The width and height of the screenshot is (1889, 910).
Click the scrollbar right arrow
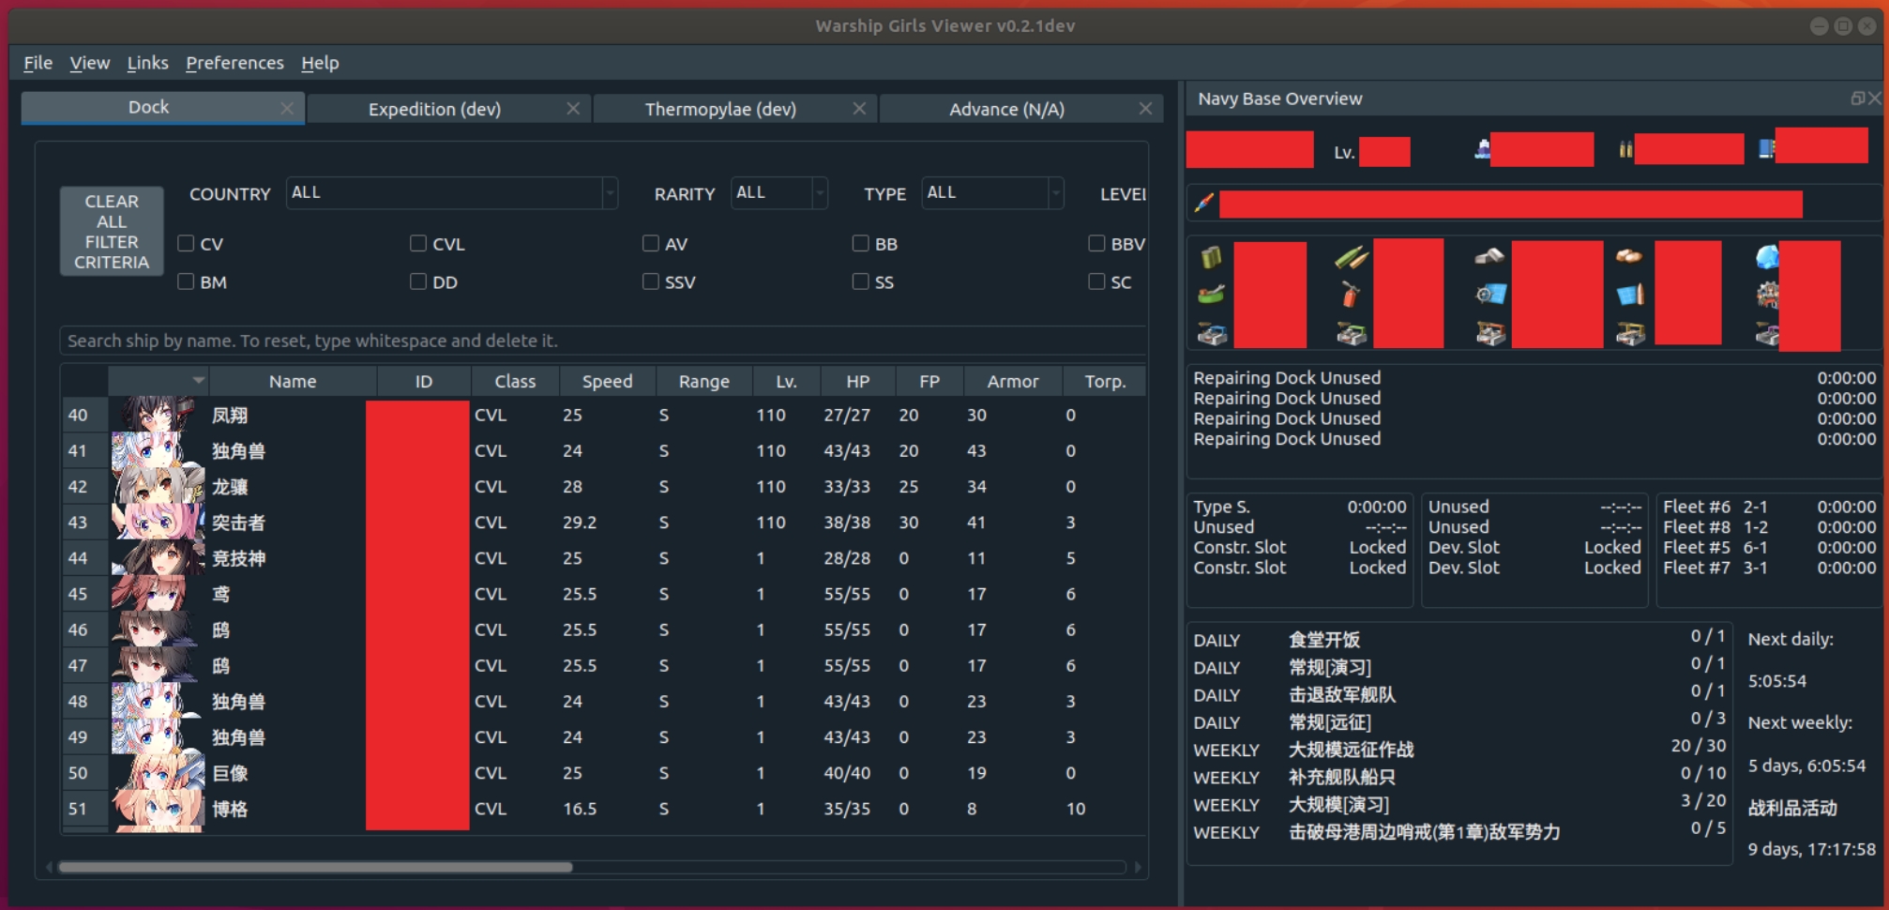(1138, 867)
